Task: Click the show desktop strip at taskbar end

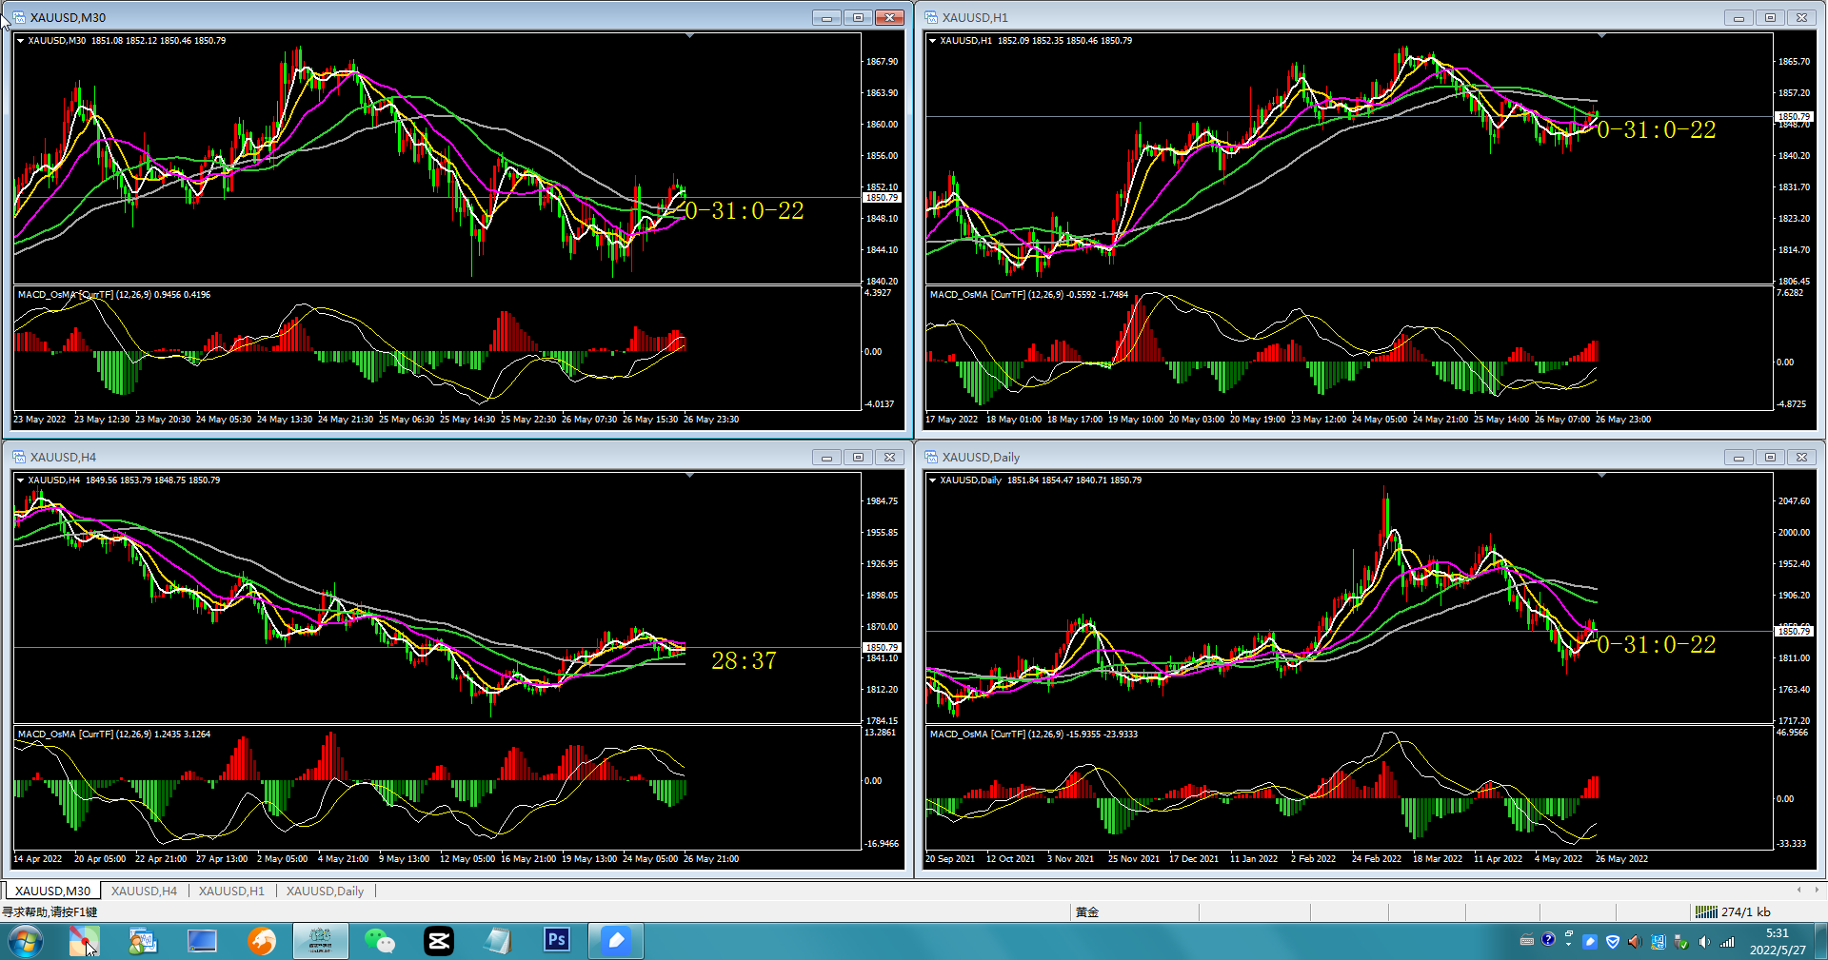Action: pyautogui.click(x=1820, y=941)
